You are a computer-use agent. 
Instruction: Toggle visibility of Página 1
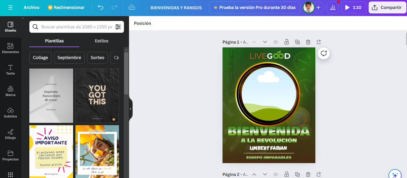(x=276, y=42)
